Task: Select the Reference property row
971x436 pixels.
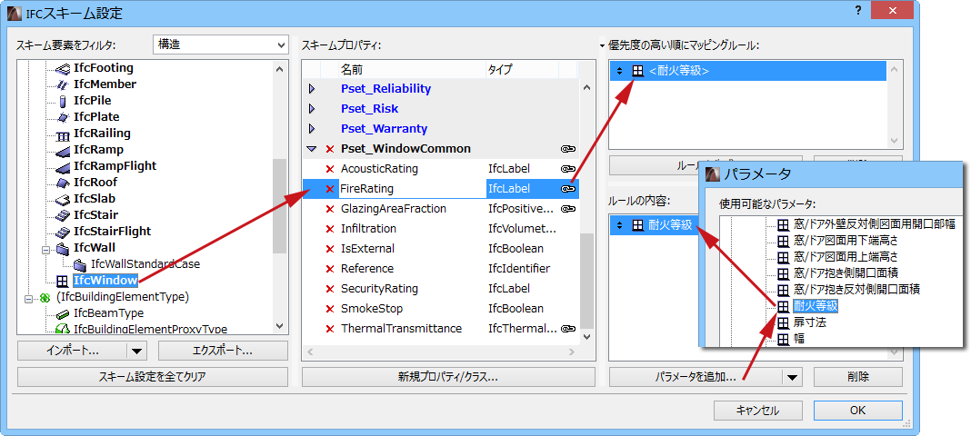Action: pyautogui.click(x=440, y=268)
